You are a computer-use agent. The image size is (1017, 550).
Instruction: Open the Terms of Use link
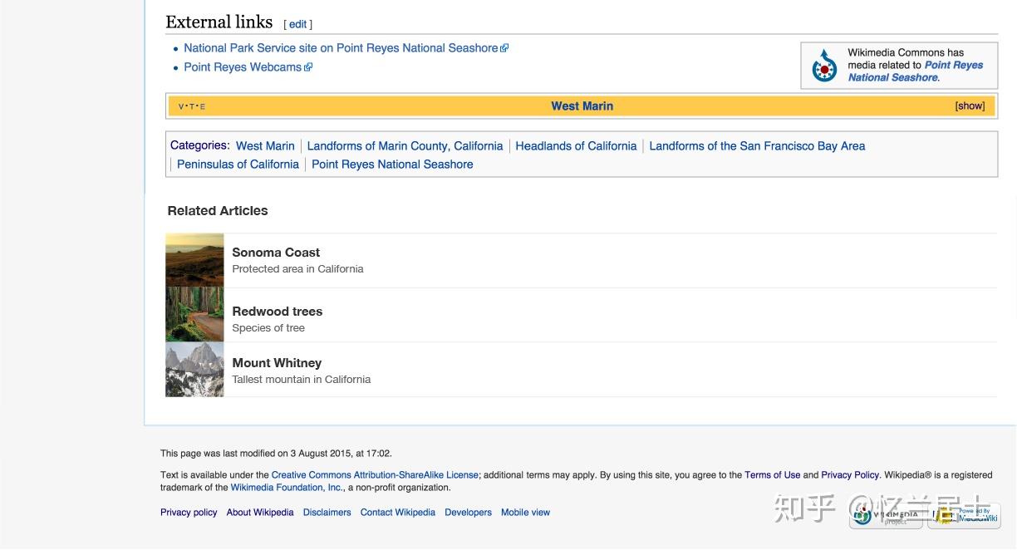[x=772, y=475]
